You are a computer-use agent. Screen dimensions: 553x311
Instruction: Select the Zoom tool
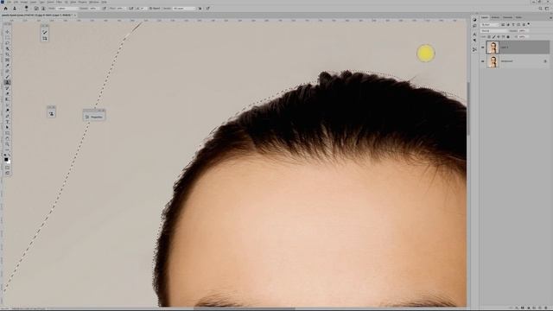(x=8, y=144)
